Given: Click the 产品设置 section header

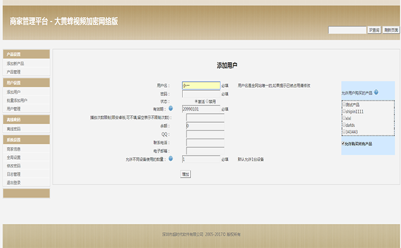Looking at the screenshot, I should pyautogui.click(x=26, y=54).
